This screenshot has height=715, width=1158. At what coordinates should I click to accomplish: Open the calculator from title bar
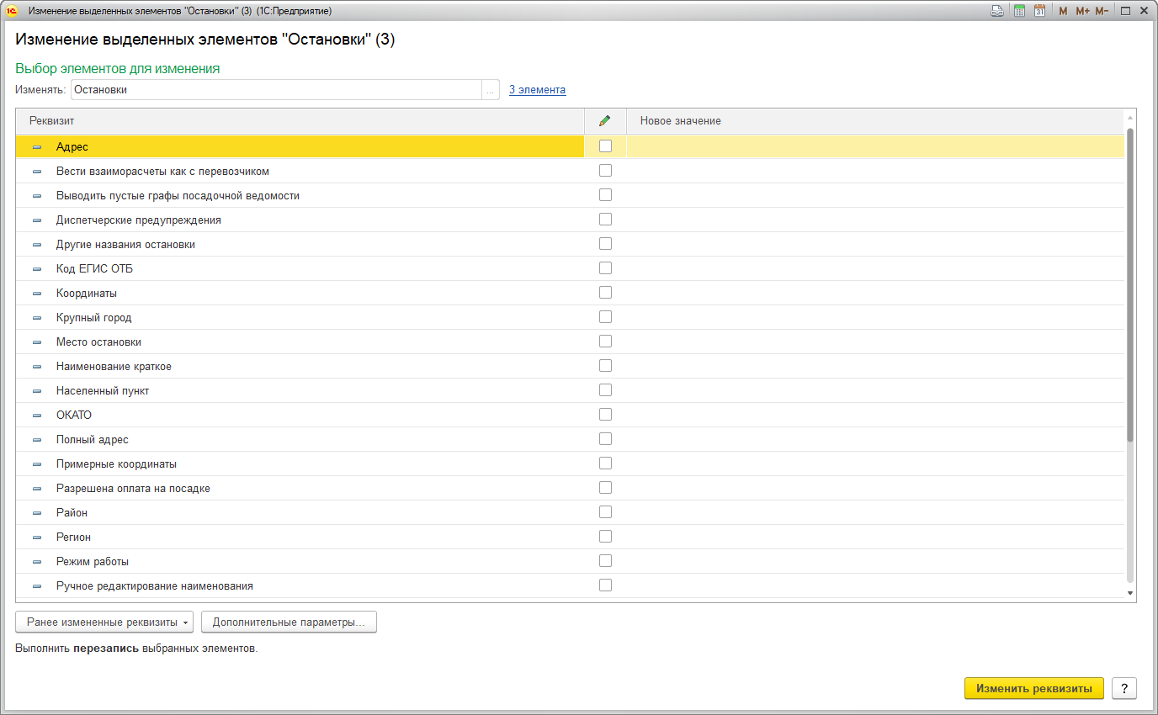[1019, 11]
